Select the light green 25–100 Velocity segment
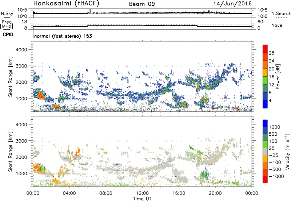The image size is (291, 201). 265,144
